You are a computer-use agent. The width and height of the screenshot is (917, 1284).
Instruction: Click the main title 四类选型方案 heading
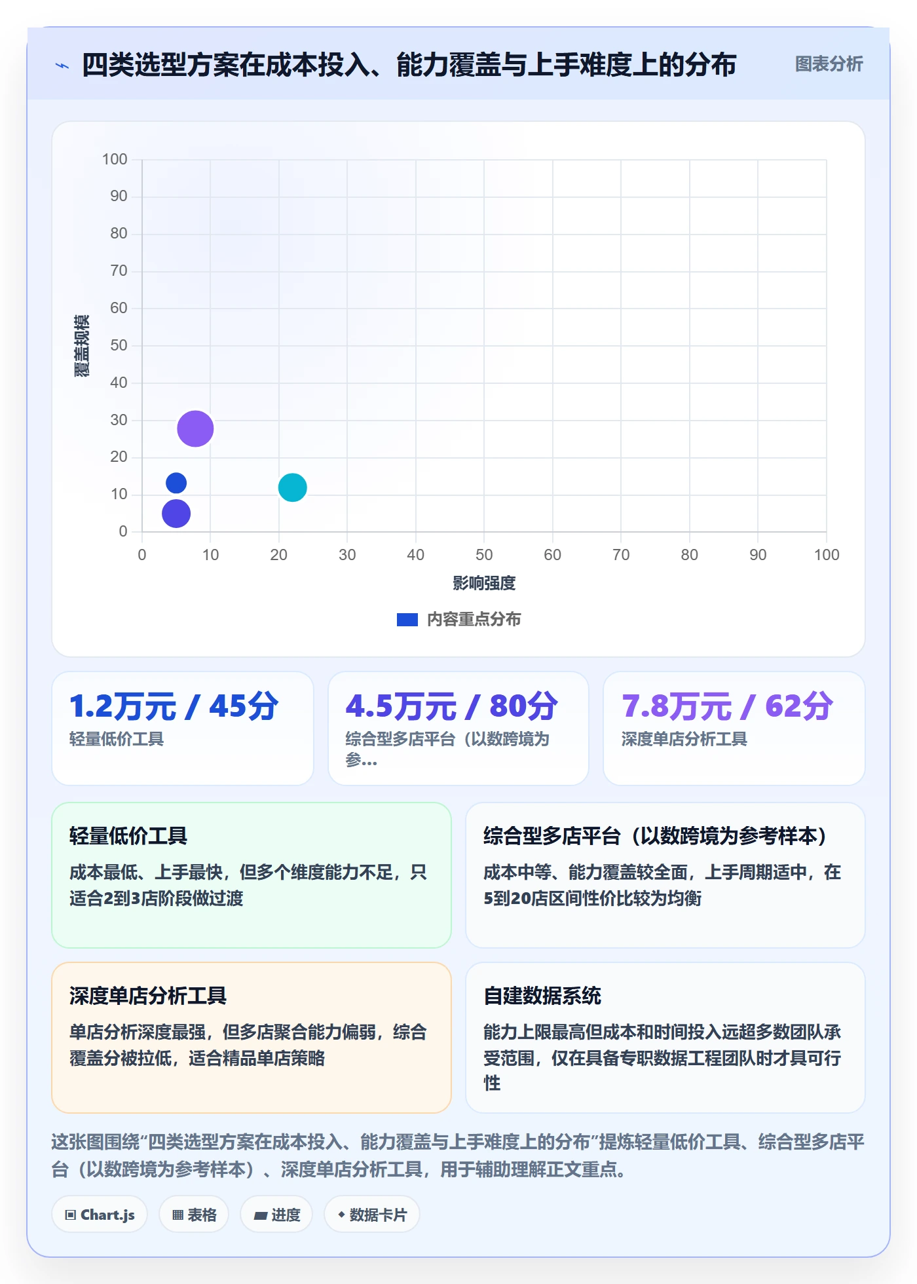pyautogui.click(x=409, y=65)
